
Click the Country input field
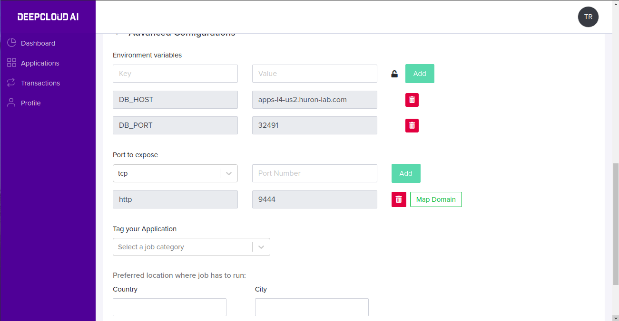coord(169,307)
